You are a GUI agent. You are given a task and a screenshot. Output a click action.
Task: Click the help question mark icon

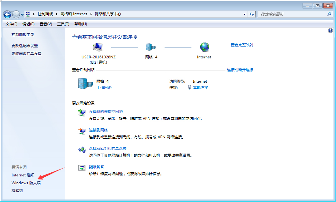point(330,30)
